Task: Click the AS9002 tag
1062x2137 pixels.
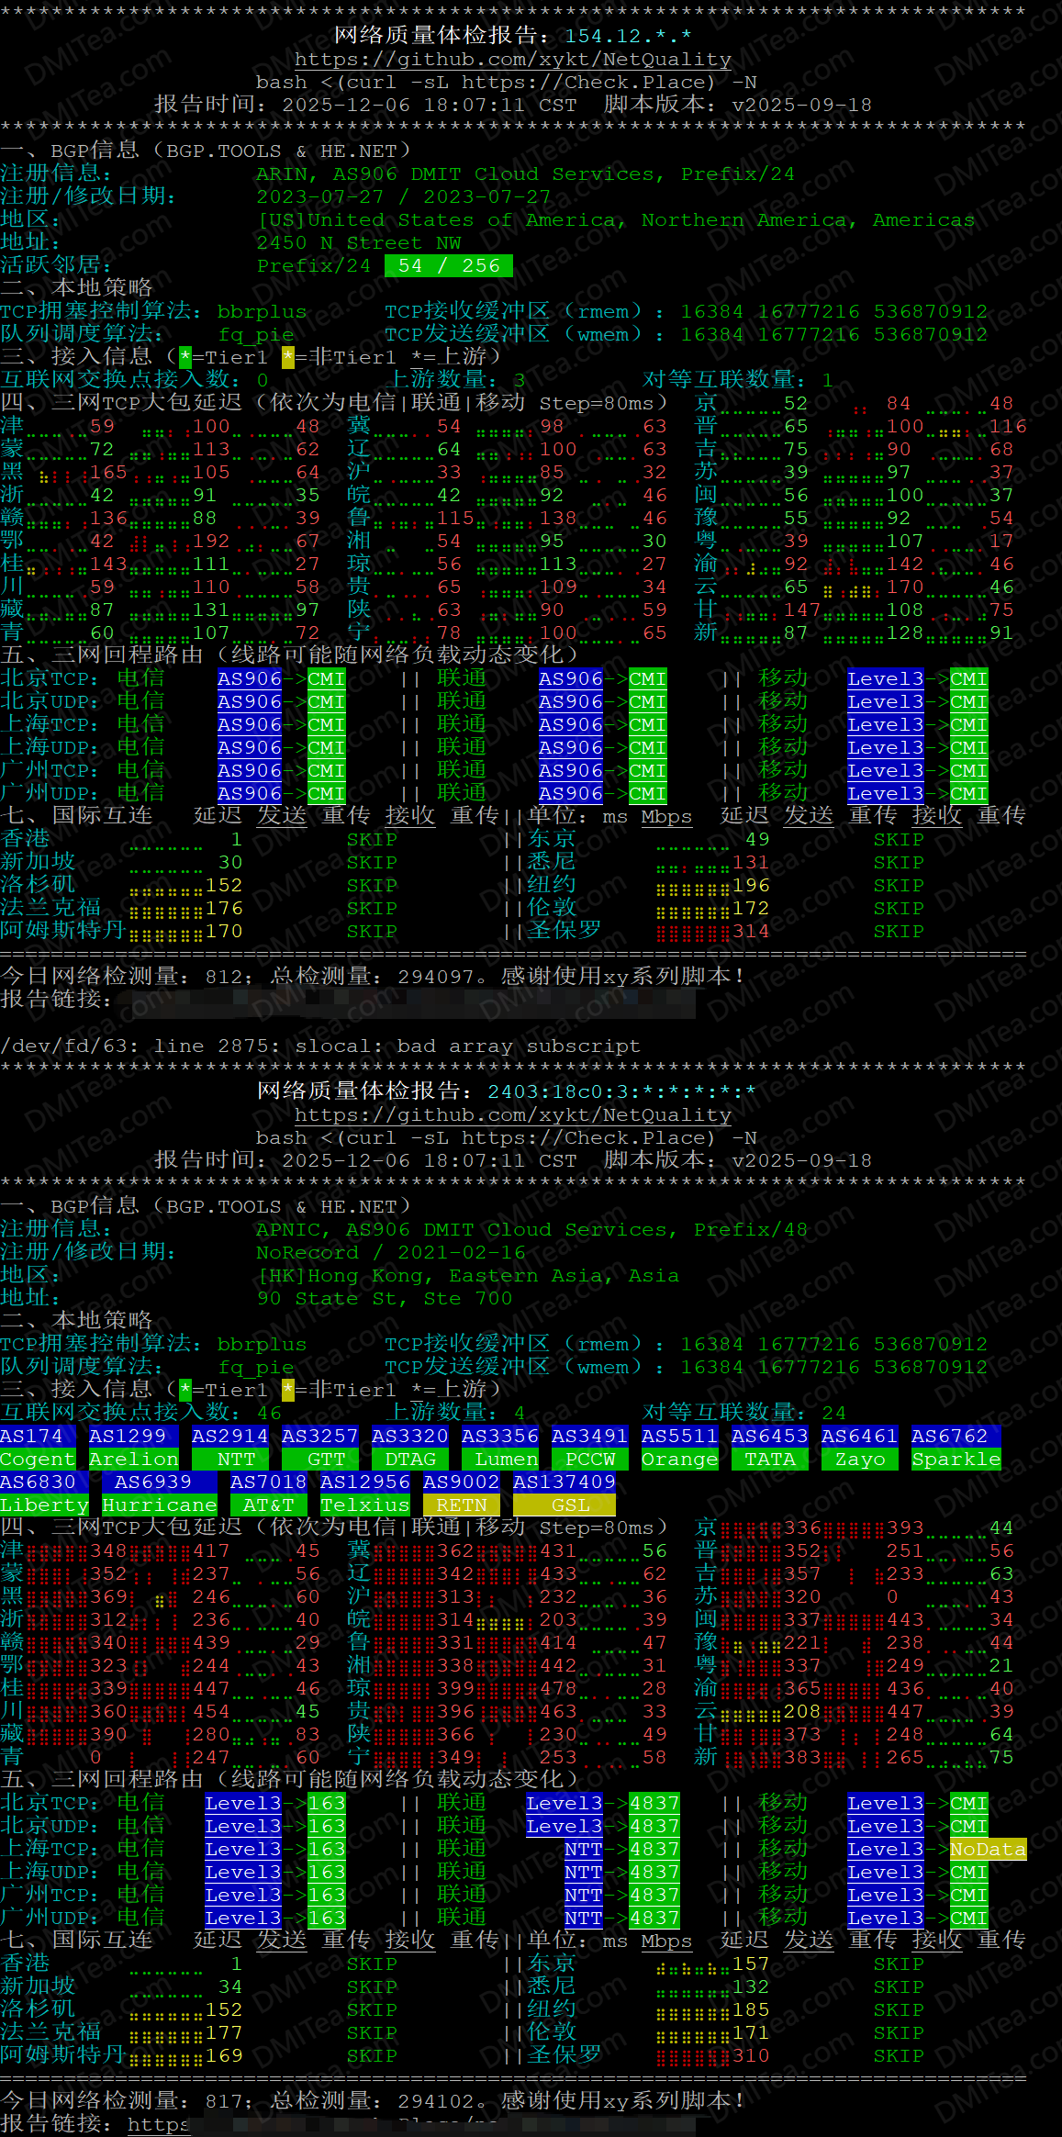Action: click(x=462, y=1482)
